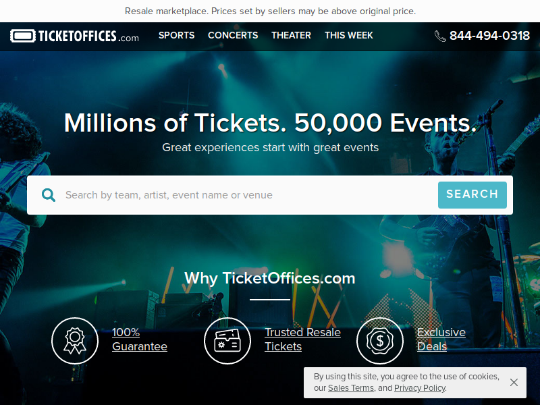Call the 844-494-0318 phone number link
This screenshot has height=405, width=540.
click(489, 36)
